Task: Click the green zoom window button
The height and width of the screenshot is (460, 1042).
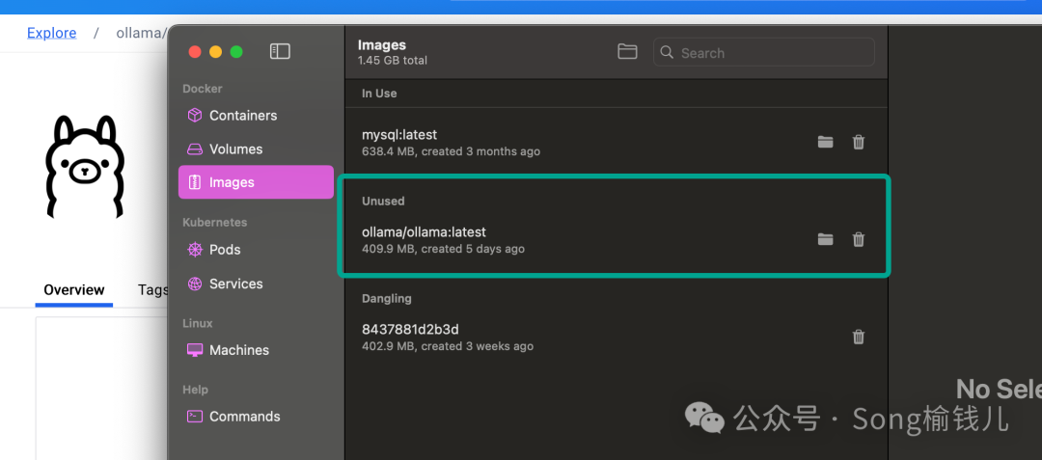Action: tap(236, 52)
